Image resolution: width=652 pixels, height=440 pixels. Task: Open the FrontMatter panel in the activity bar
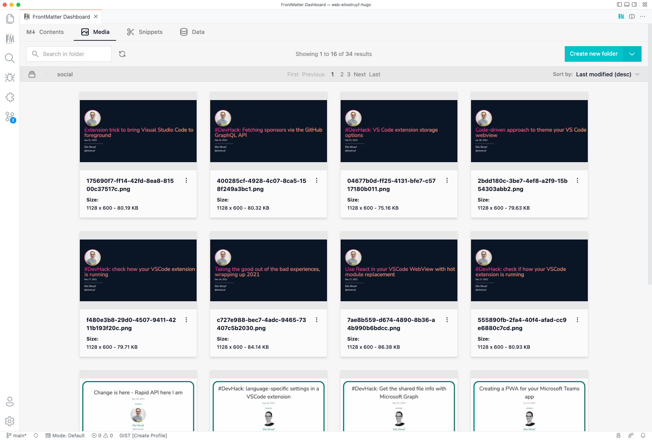pyautogui.click(x=10, y=38)
